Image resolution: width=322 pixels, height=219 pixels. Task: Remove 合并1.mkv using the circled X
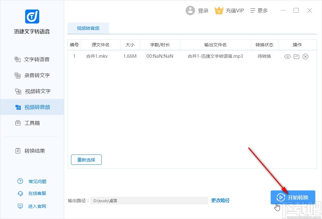pyautogui.click(x=305, y=56)
